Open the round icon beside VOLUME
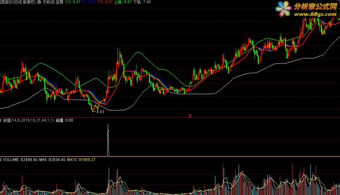This screenshot has height=195, width=340. [x=1, y=160]
